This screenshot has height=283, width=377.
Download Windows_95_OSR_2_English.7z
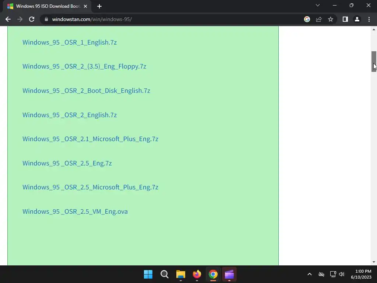[70, 115]
